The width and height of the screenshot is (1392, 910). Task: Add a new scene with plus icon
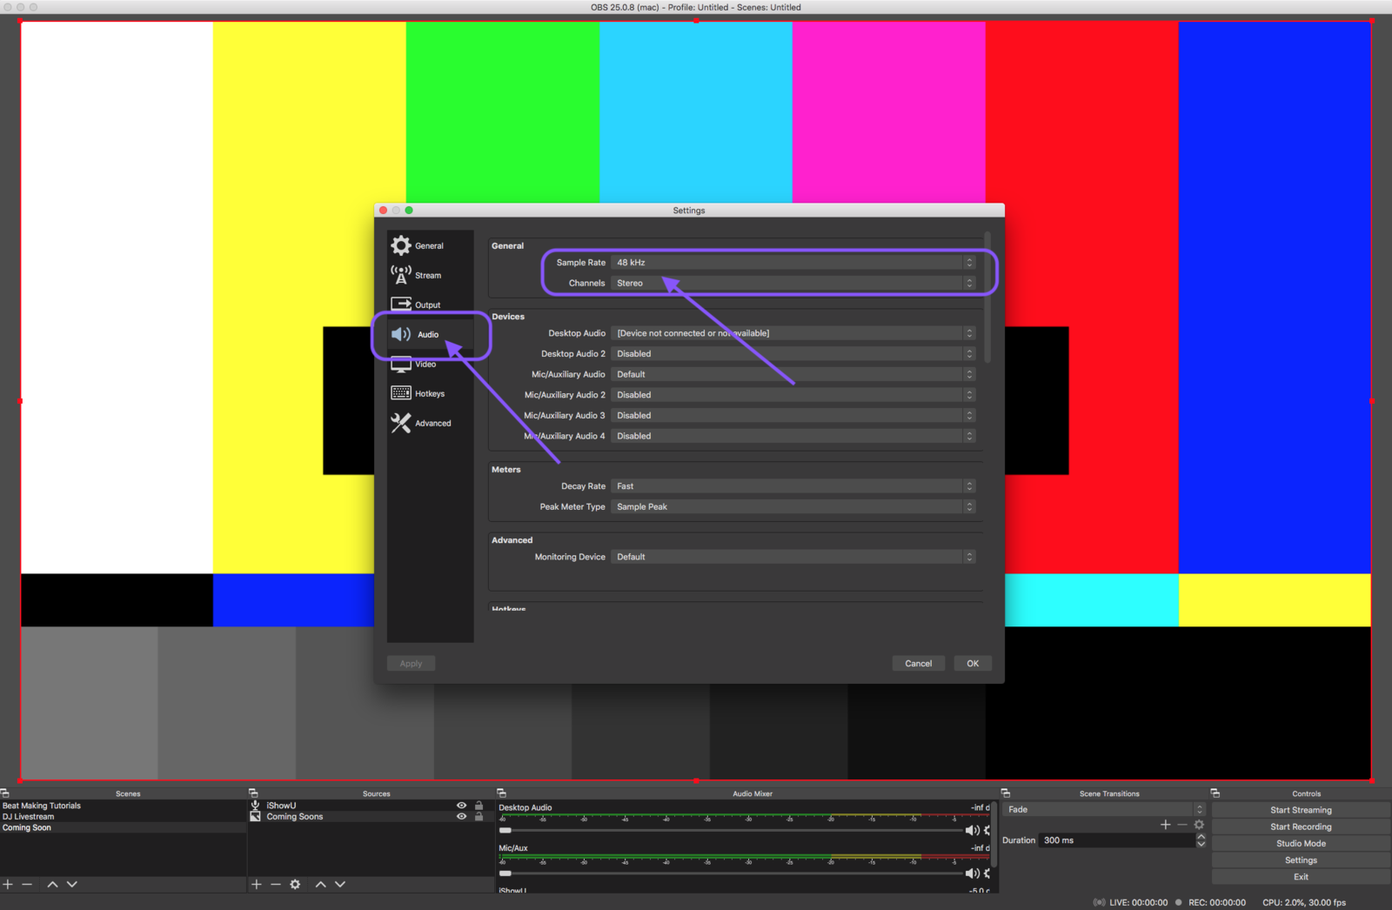click(8, 884)
